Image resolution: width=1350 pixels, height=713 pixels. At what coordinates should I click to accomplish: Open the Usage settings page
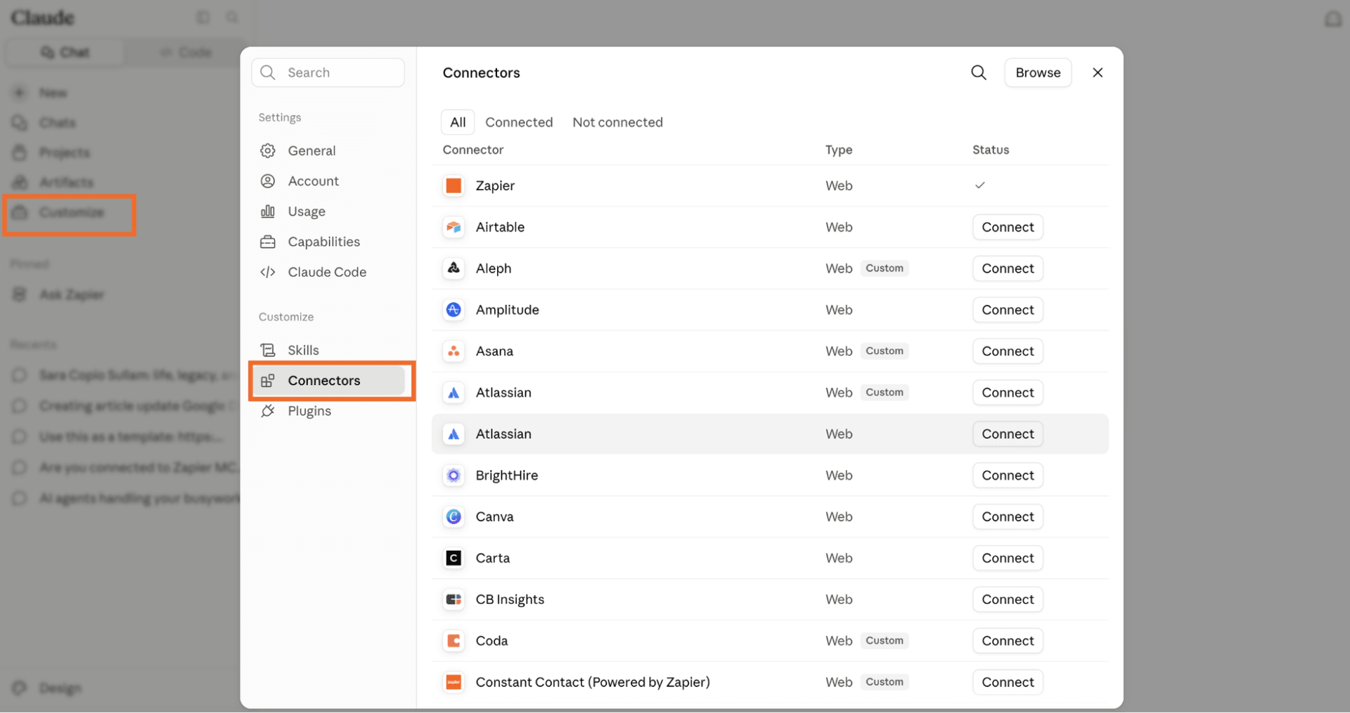click(328, 211)
